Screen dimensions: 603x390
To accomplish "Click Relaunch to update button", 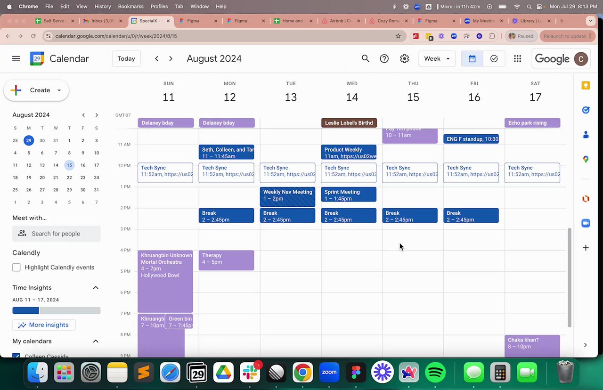I will [568, 36].
